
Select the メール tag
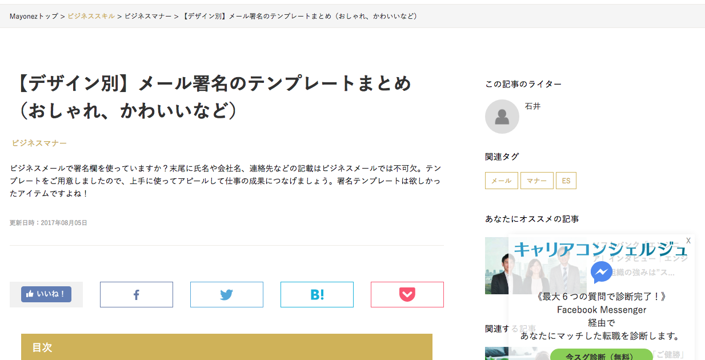(502, 181)
